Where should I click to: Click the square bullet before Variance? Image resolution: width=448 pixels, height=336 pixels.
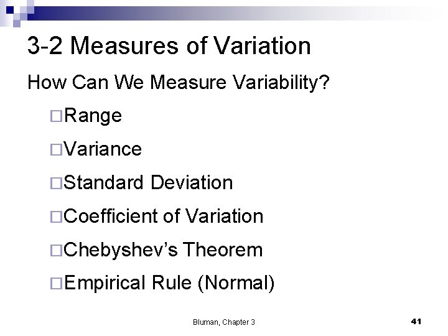point(56,149)
